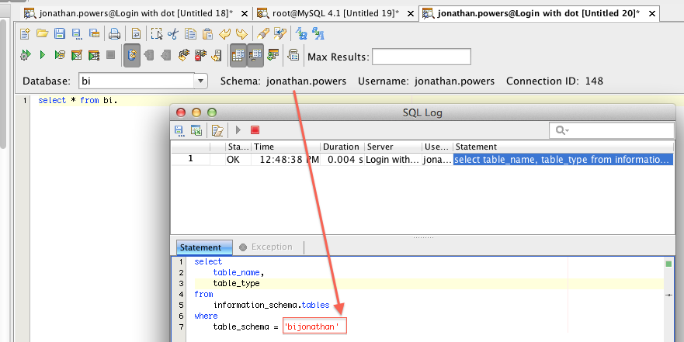Click the 12:48:38 PM time cell
This screenshot has width=684, height=342.
286,160
